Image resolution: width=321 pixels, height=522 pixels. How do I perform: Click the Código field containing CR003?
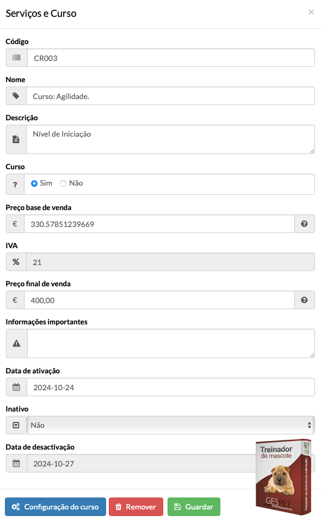(x=171, y=58)
